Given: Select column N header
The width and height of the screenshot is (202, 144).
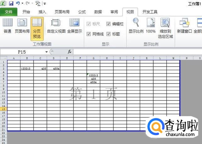Looking at the screenshot, I should [187, 58].
